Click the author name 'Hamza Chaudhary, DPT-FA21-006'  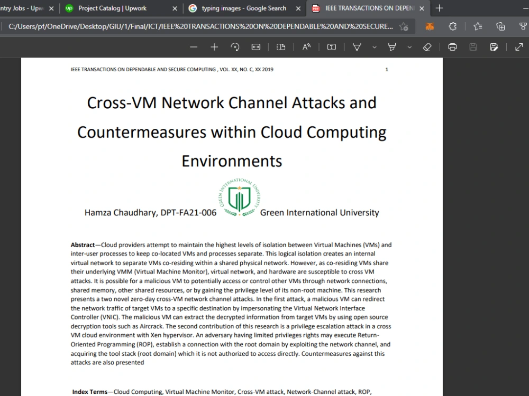[150, 213]
